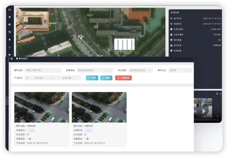Click 产生时间 2024-12-28 12:22:11 text
228x157 pixels.
89,143
